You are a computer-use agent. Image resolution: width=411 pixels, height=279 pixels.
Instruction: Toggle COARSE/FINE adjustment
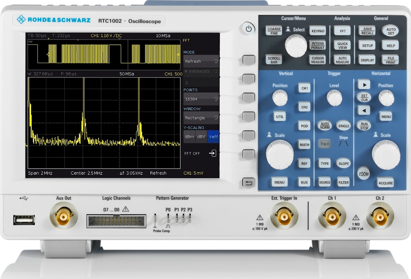pyautogui.click(x=274, y=31)
